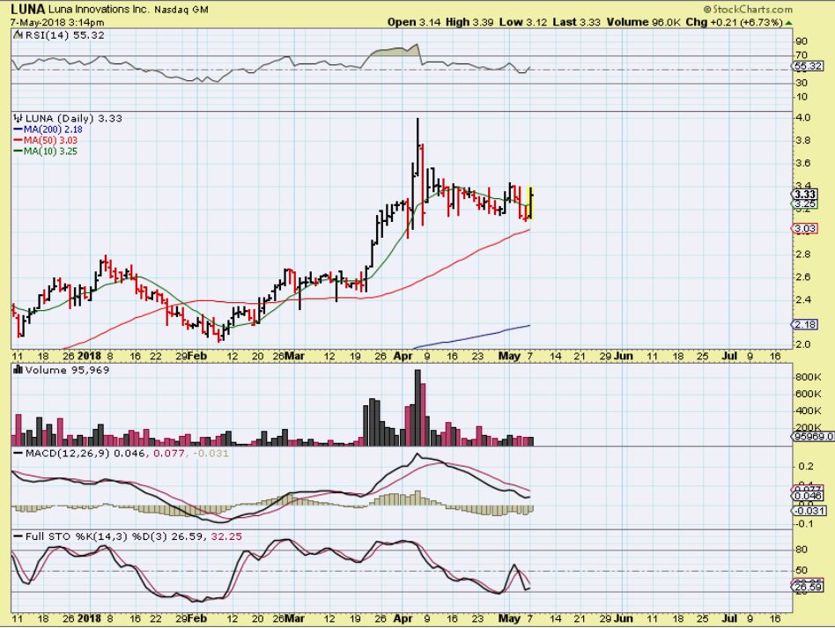Click the candlestick icon beside LUNA (Daily)
The height and width of the screenshot is (628, 835).
pyautogui.click(x=17, y=117)
